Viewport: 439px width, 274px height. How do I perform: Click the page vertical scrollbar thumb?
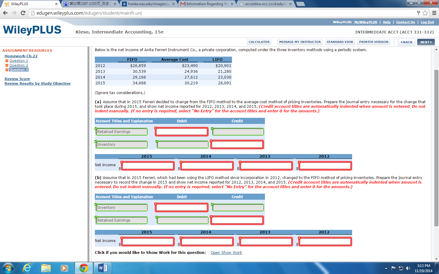click(x=436, y=148)
